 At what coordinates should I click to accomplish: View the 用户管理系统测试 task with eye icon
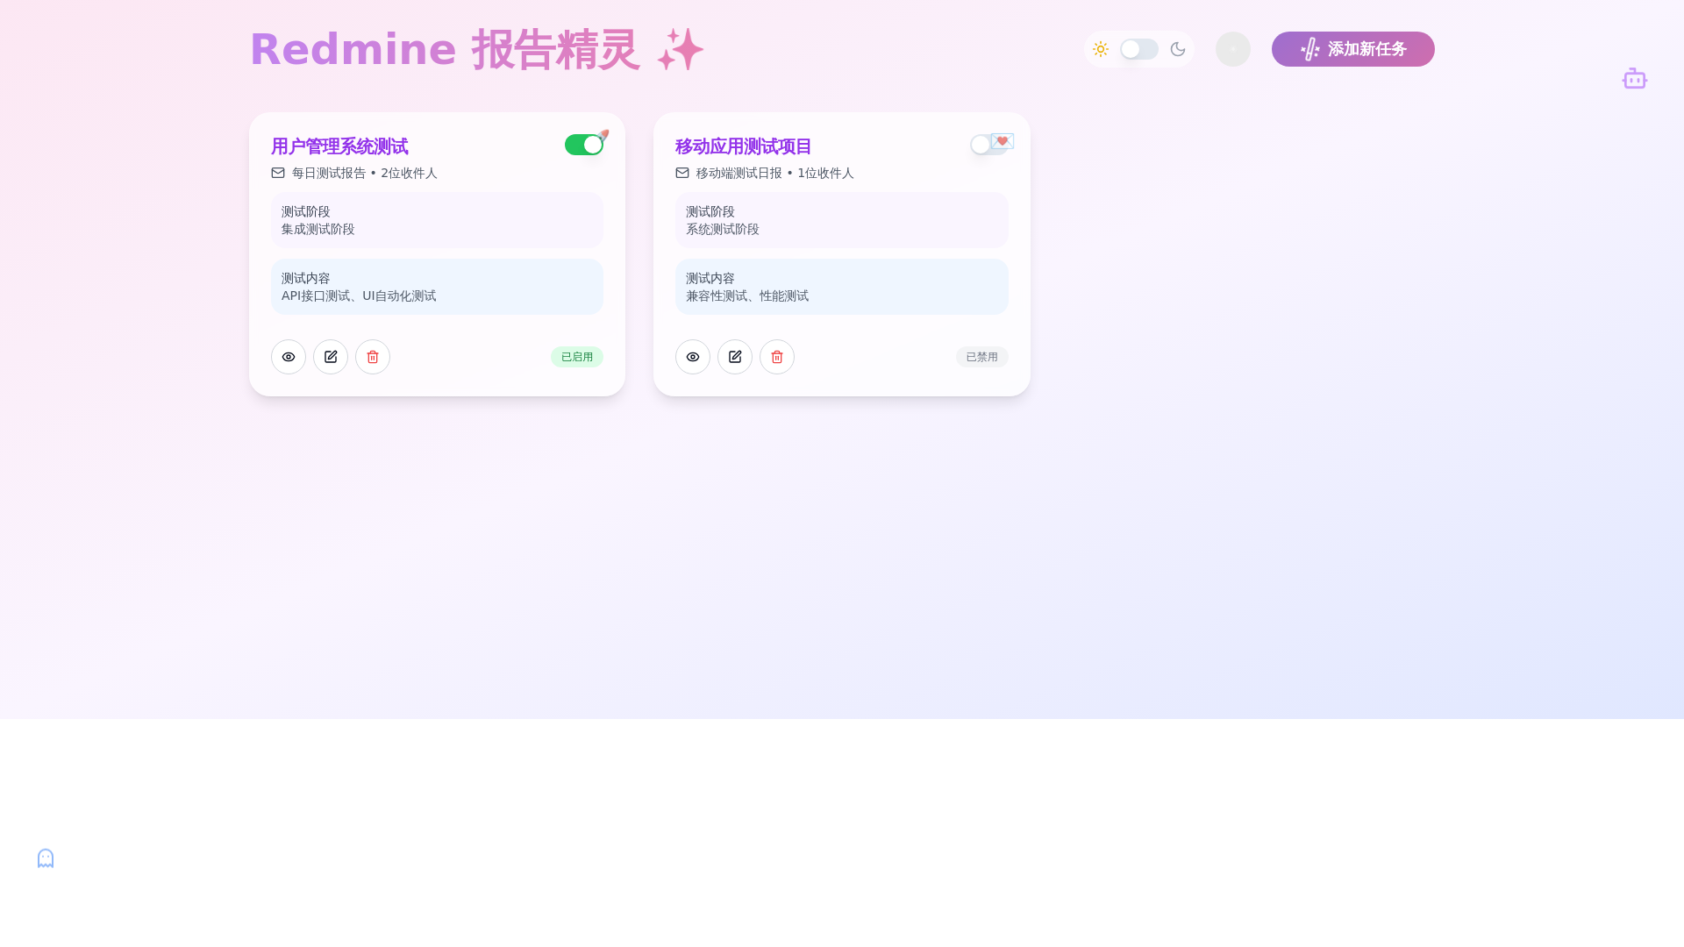[289, 357]
